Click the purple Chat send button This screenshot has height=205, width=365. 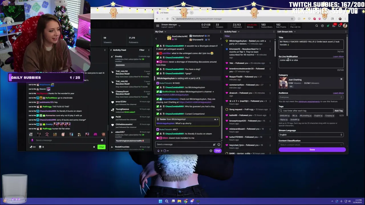coord(218,151)
